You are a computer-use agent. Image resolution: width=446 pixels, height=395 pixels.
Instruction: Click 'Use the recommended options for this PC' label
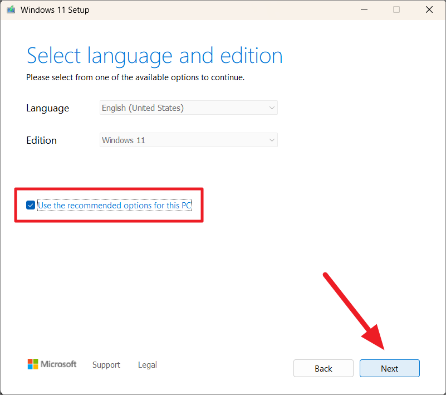click(x=115, y=206)
